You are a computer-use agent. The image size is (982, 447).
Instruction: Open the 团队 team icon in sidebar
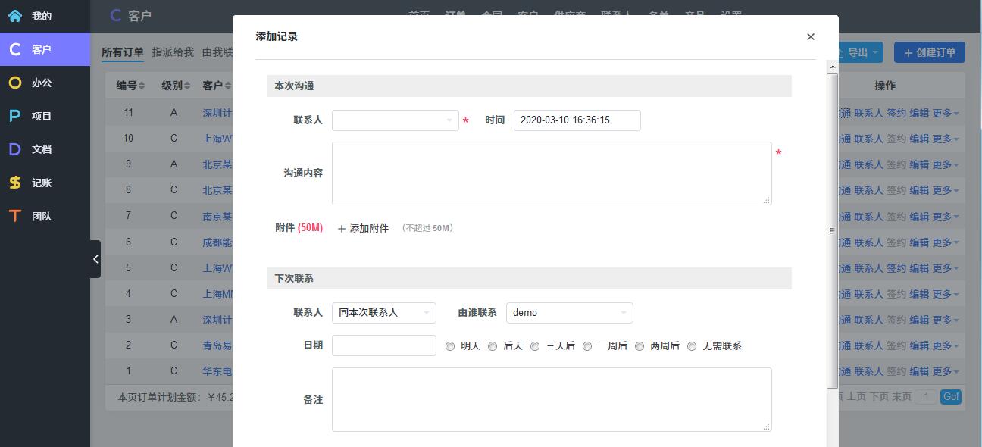click(x=15, y=216)
